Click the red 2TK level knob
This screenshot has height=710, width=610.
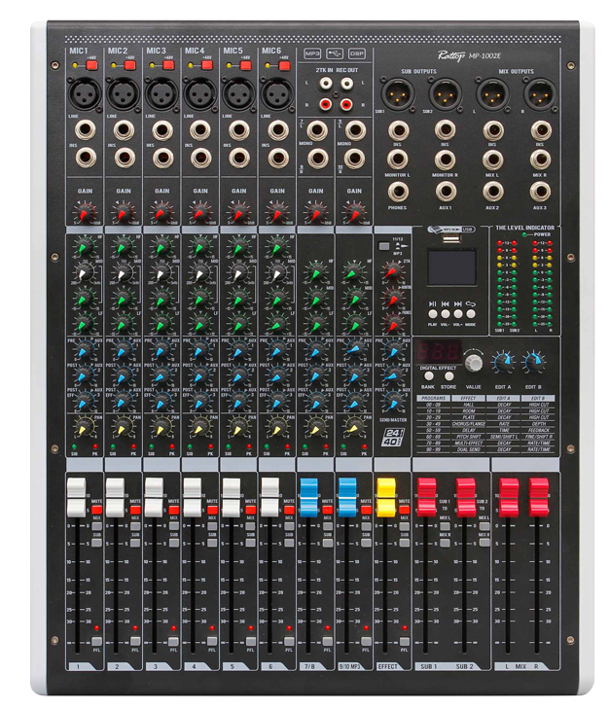[392, 271]
